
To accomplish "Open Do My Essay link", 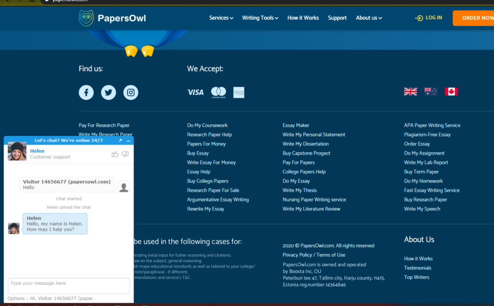I will (296, 181).
